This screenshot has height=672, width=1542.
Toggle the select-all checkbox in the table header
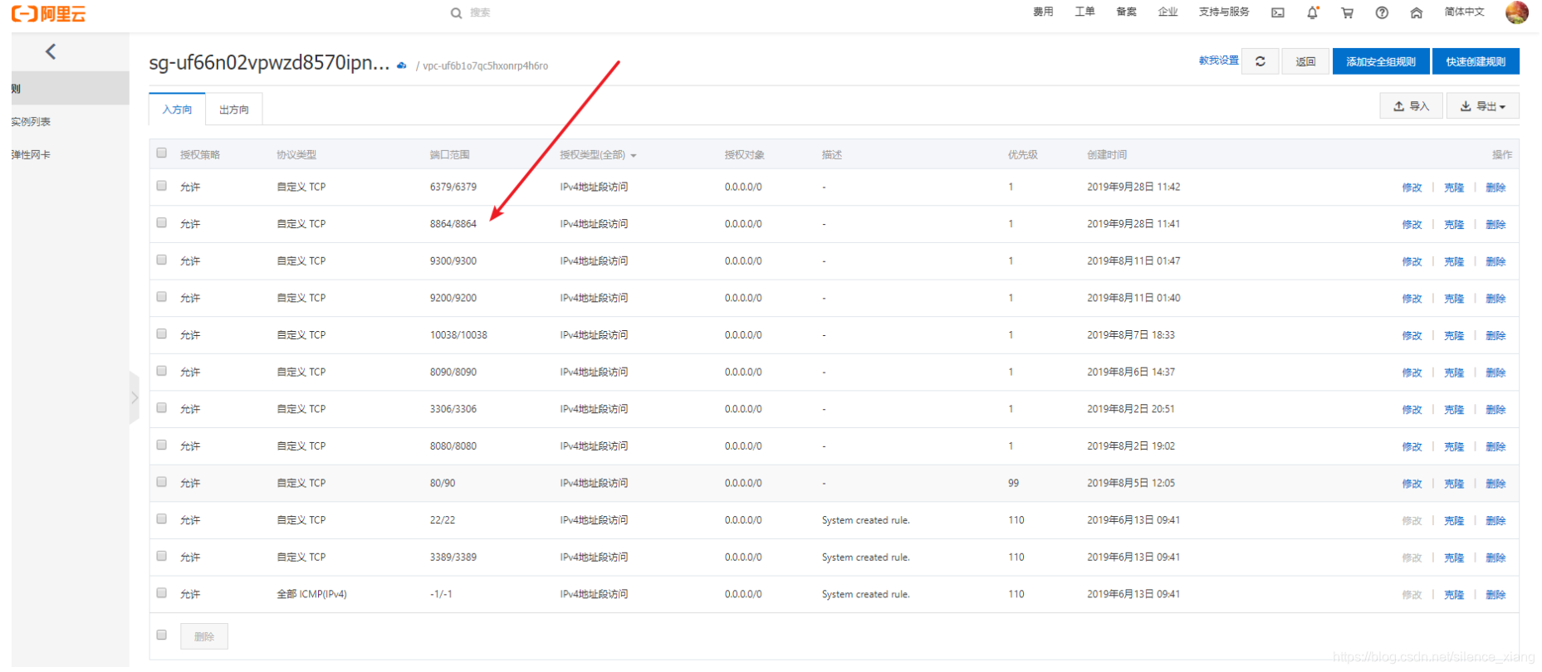tap(162, 153)
